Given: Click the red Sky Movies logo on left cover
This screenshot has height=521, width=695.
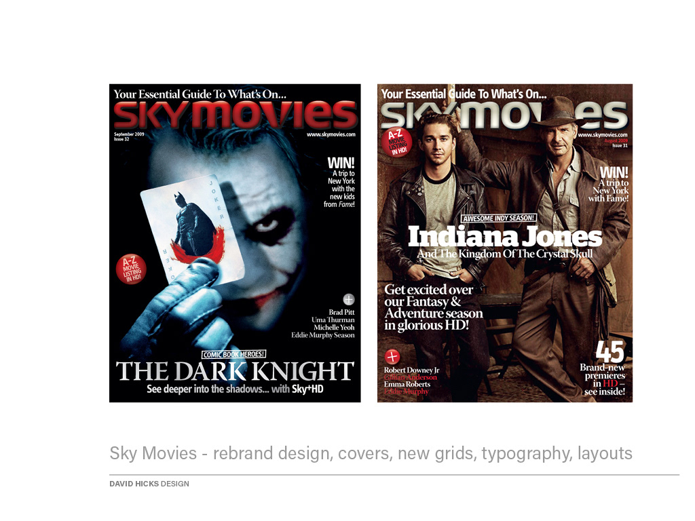Looking at the screenshot, I should pos(235,115).
